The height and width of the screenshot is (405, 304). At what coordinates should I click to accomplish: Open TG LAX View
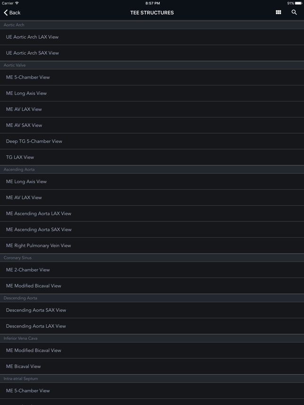coord(20,157)
